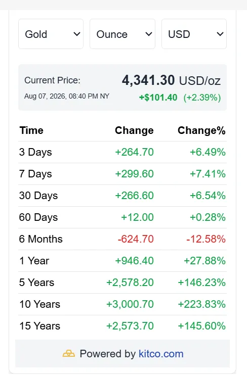Click the gold bars icon
Screen dimensions: 247x376
(69, 354)
